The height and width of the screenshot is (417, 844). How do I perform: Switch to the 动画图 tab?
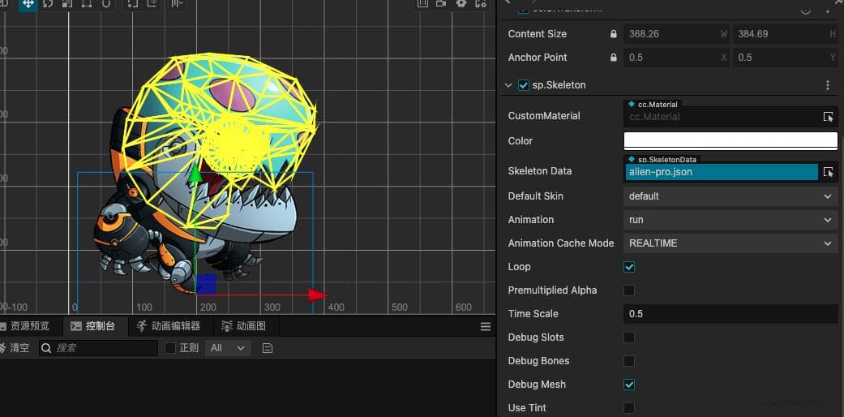click(245, 326)
